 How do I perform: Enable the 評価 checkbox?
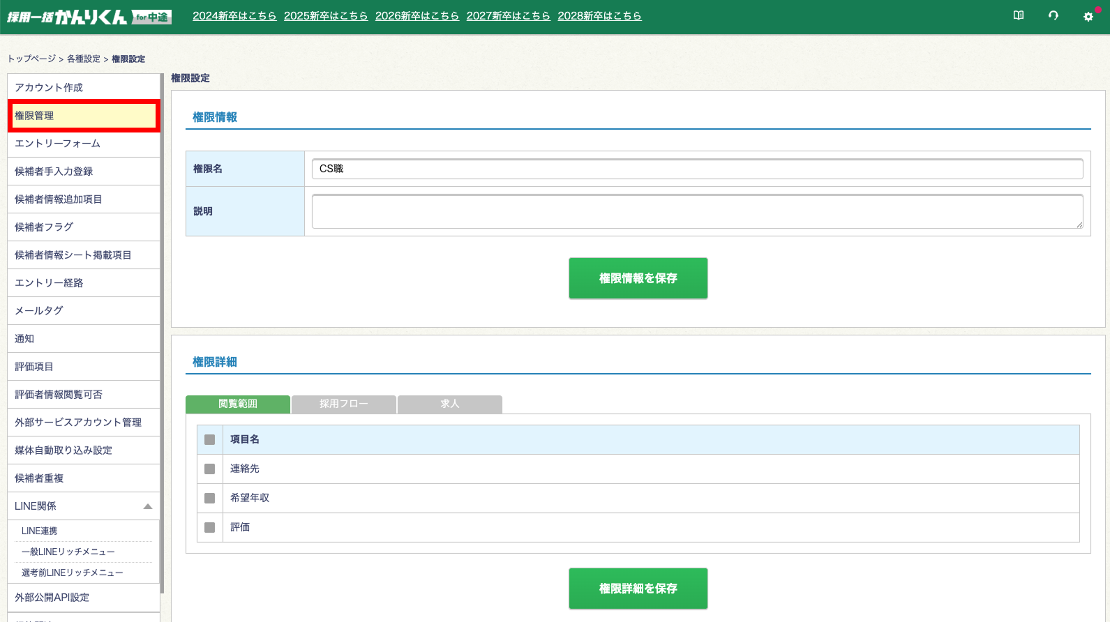point(209,527)
